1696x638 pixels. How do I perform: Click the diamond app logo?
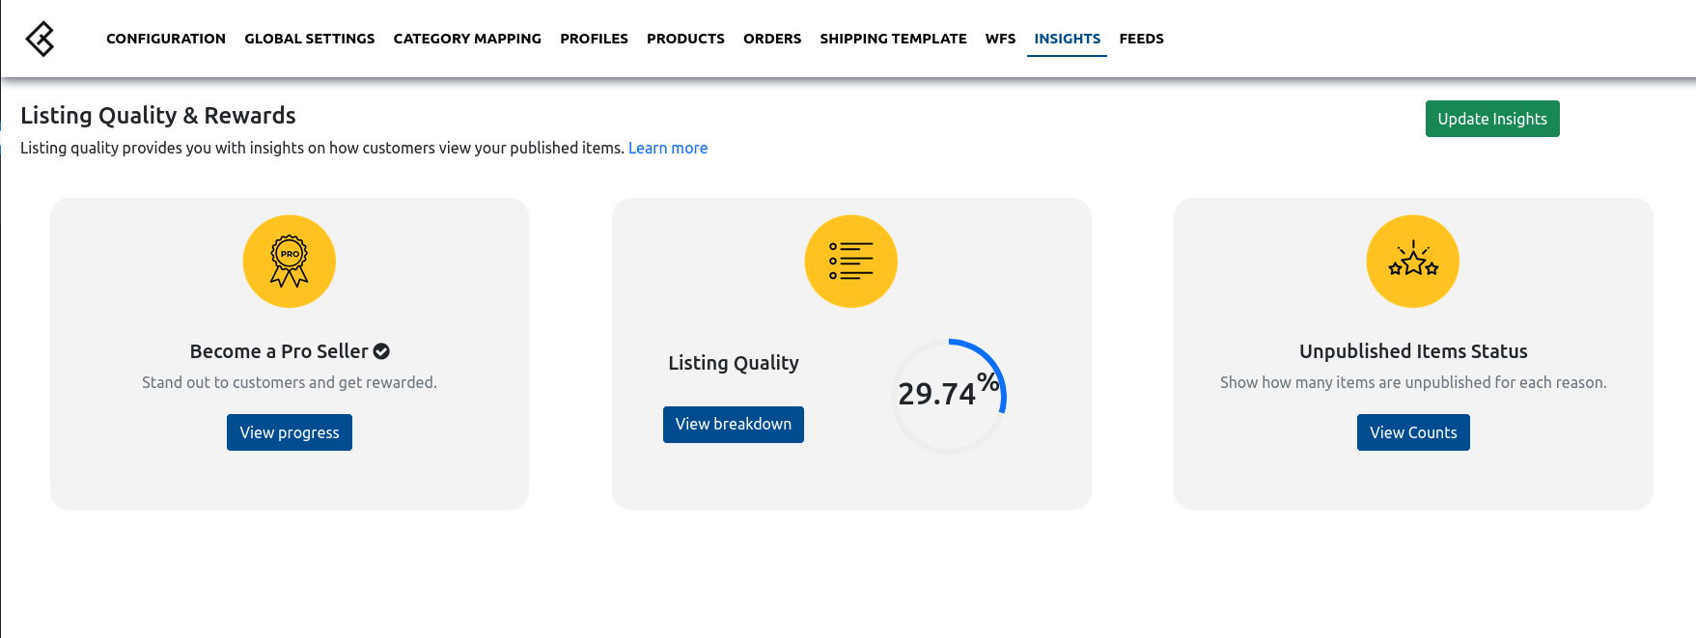click(40, 39)
